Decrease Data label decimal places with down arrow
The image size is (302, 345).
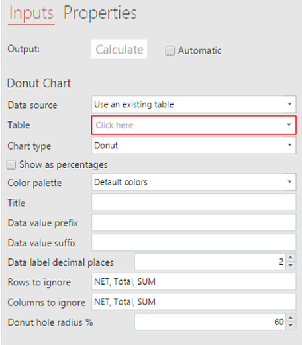291,266
